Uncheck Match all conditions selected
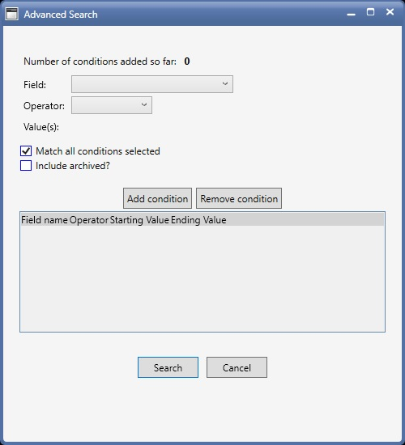Image resolution: width=405 pixels, height=445 pixels. (x=26, y=151)
